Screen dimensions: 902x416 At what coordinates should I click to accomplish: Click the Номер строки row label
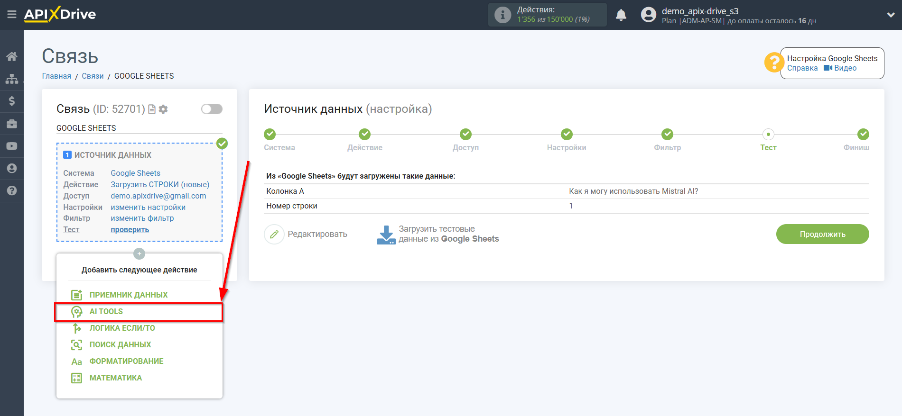click(292, 206)
